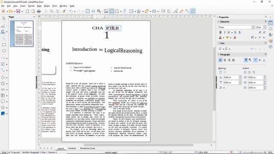Image resolution: width=274 pixels, height=154 pixels.
Task: Click the Increase Font Size button
Action: click(x=260, y=33)
